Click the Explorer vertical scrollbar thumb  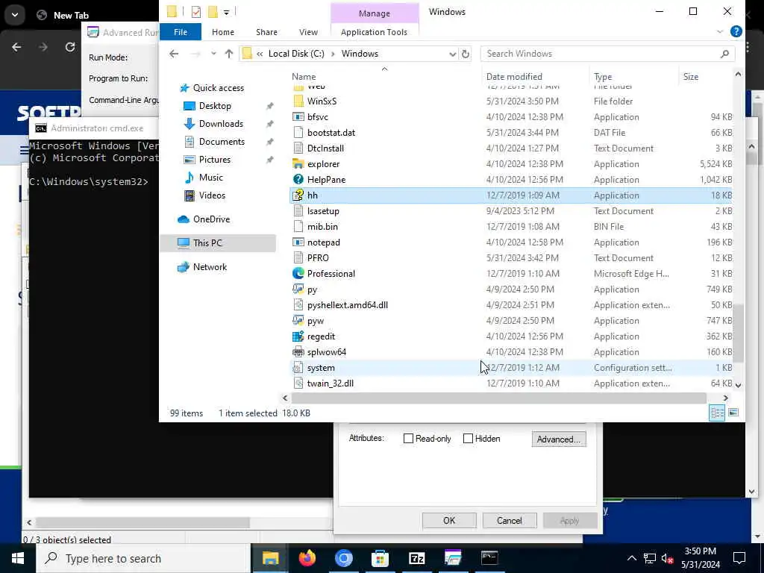[738, 334]
